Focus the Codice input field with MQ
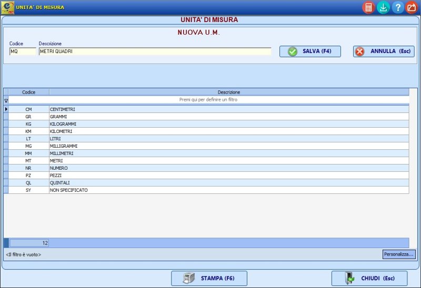This screenshot has width=421, height=288. pyautogui.click(x=23, y=51)
